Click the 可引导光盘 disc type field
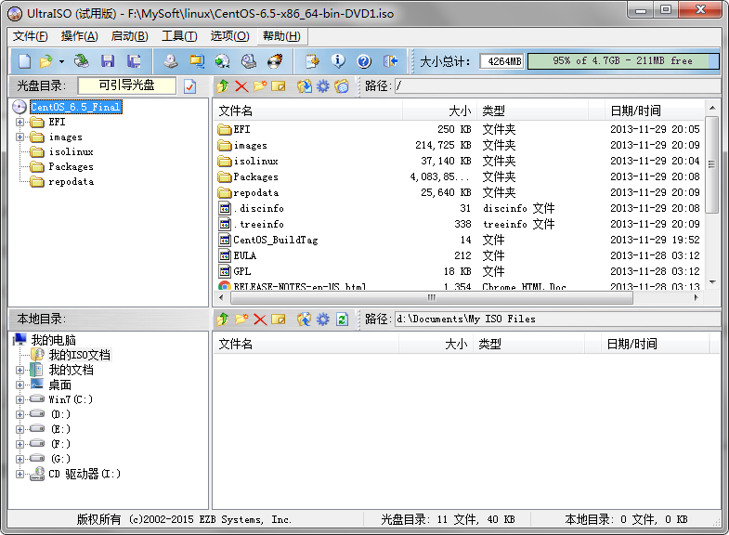Image resolution: width=729 pixels, height=535 pixels. tap(127, 85)
